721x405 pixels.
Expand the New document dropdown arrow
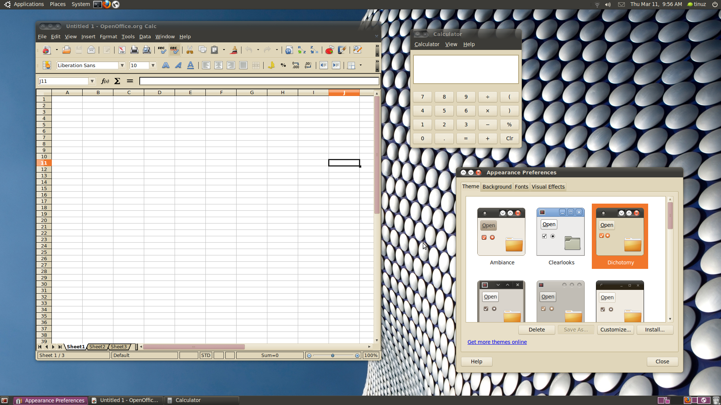(57, 50)
